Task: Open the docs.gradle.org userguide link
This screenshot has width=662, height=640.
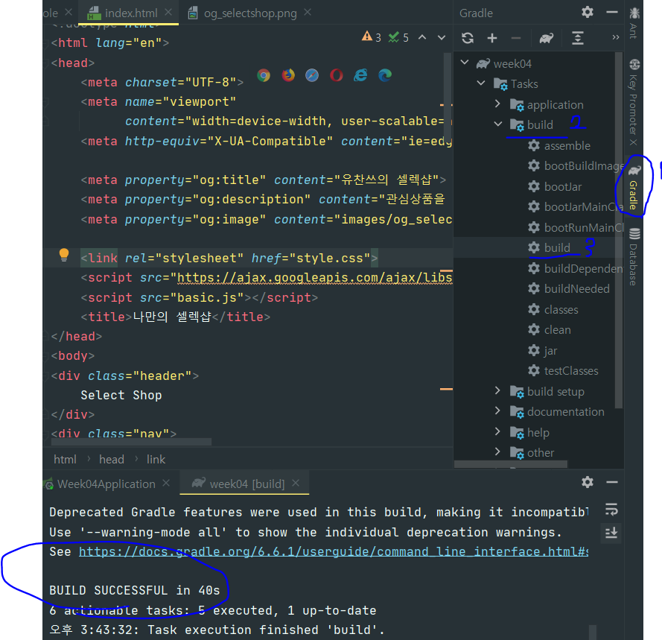Action: click(334, 551)
